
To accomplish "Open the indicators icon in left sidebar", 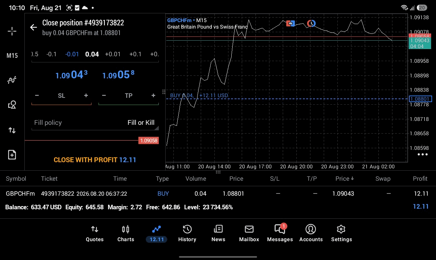I will (12, 80).
